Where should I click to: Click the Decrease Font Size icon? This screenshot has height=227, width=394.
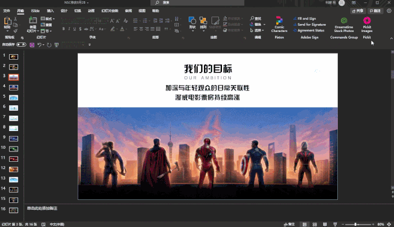point(118,21)
